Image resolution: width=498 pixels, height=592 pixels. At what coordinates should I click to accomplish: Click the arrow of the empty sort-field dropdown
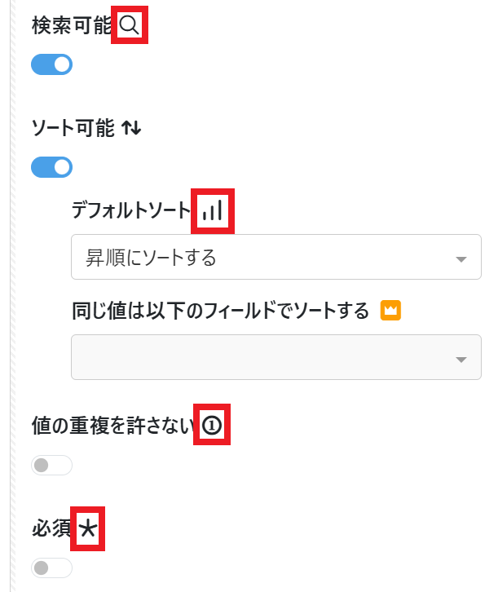point(461,360)
